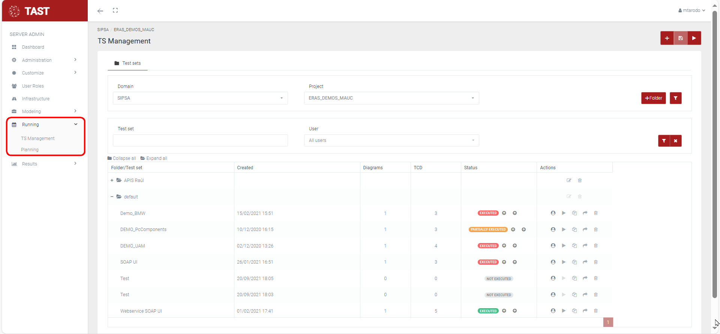Open Planning in the sidebar
This screenshot has width=720, height=334.
tap(30, 150)
